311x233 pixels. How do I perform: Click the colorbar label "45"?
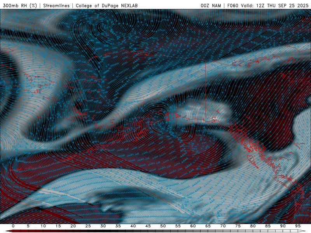tap(148, 226)
